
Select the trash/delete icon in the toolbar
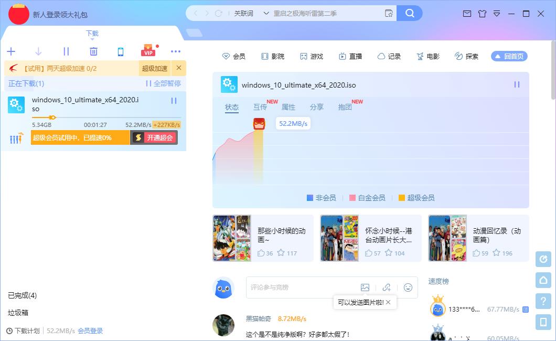click(x=93, y=51)
